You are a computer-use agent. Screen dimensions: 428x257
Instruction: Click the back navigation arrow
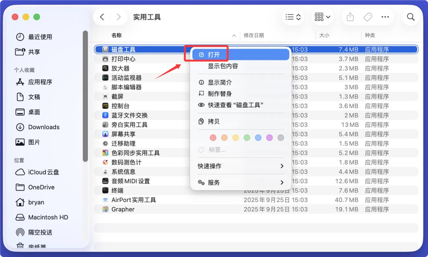(x=102, y=17)
